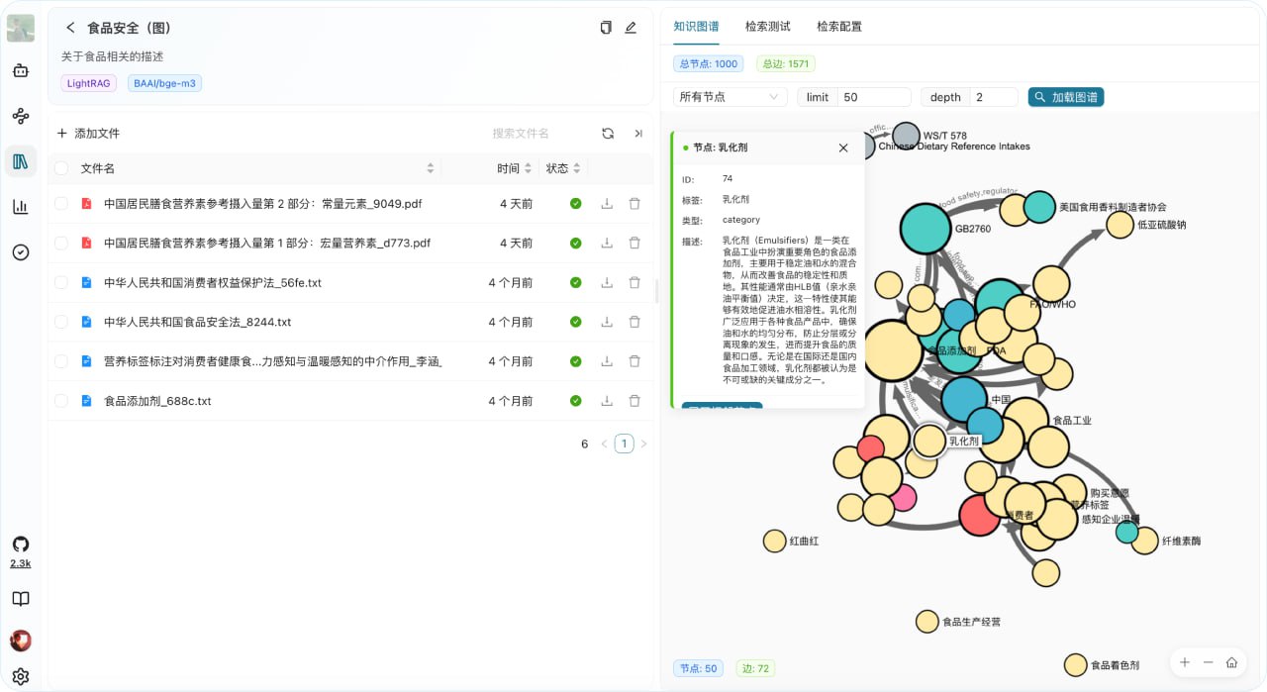Refresh the file list

tap(608, 133)
